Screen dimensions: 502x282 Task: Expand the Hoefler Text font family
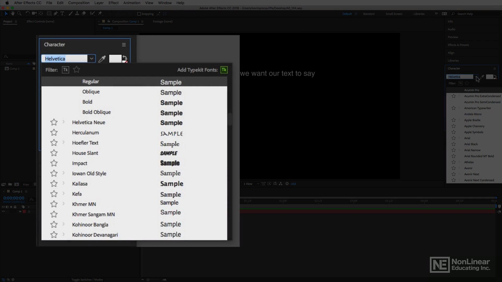pos(63,143)
